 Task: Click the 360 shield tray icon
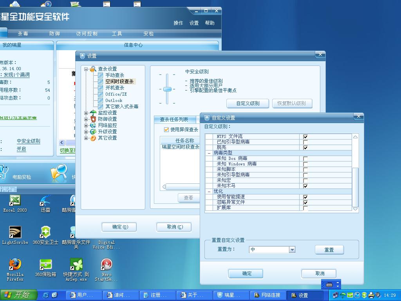(364, 295)
